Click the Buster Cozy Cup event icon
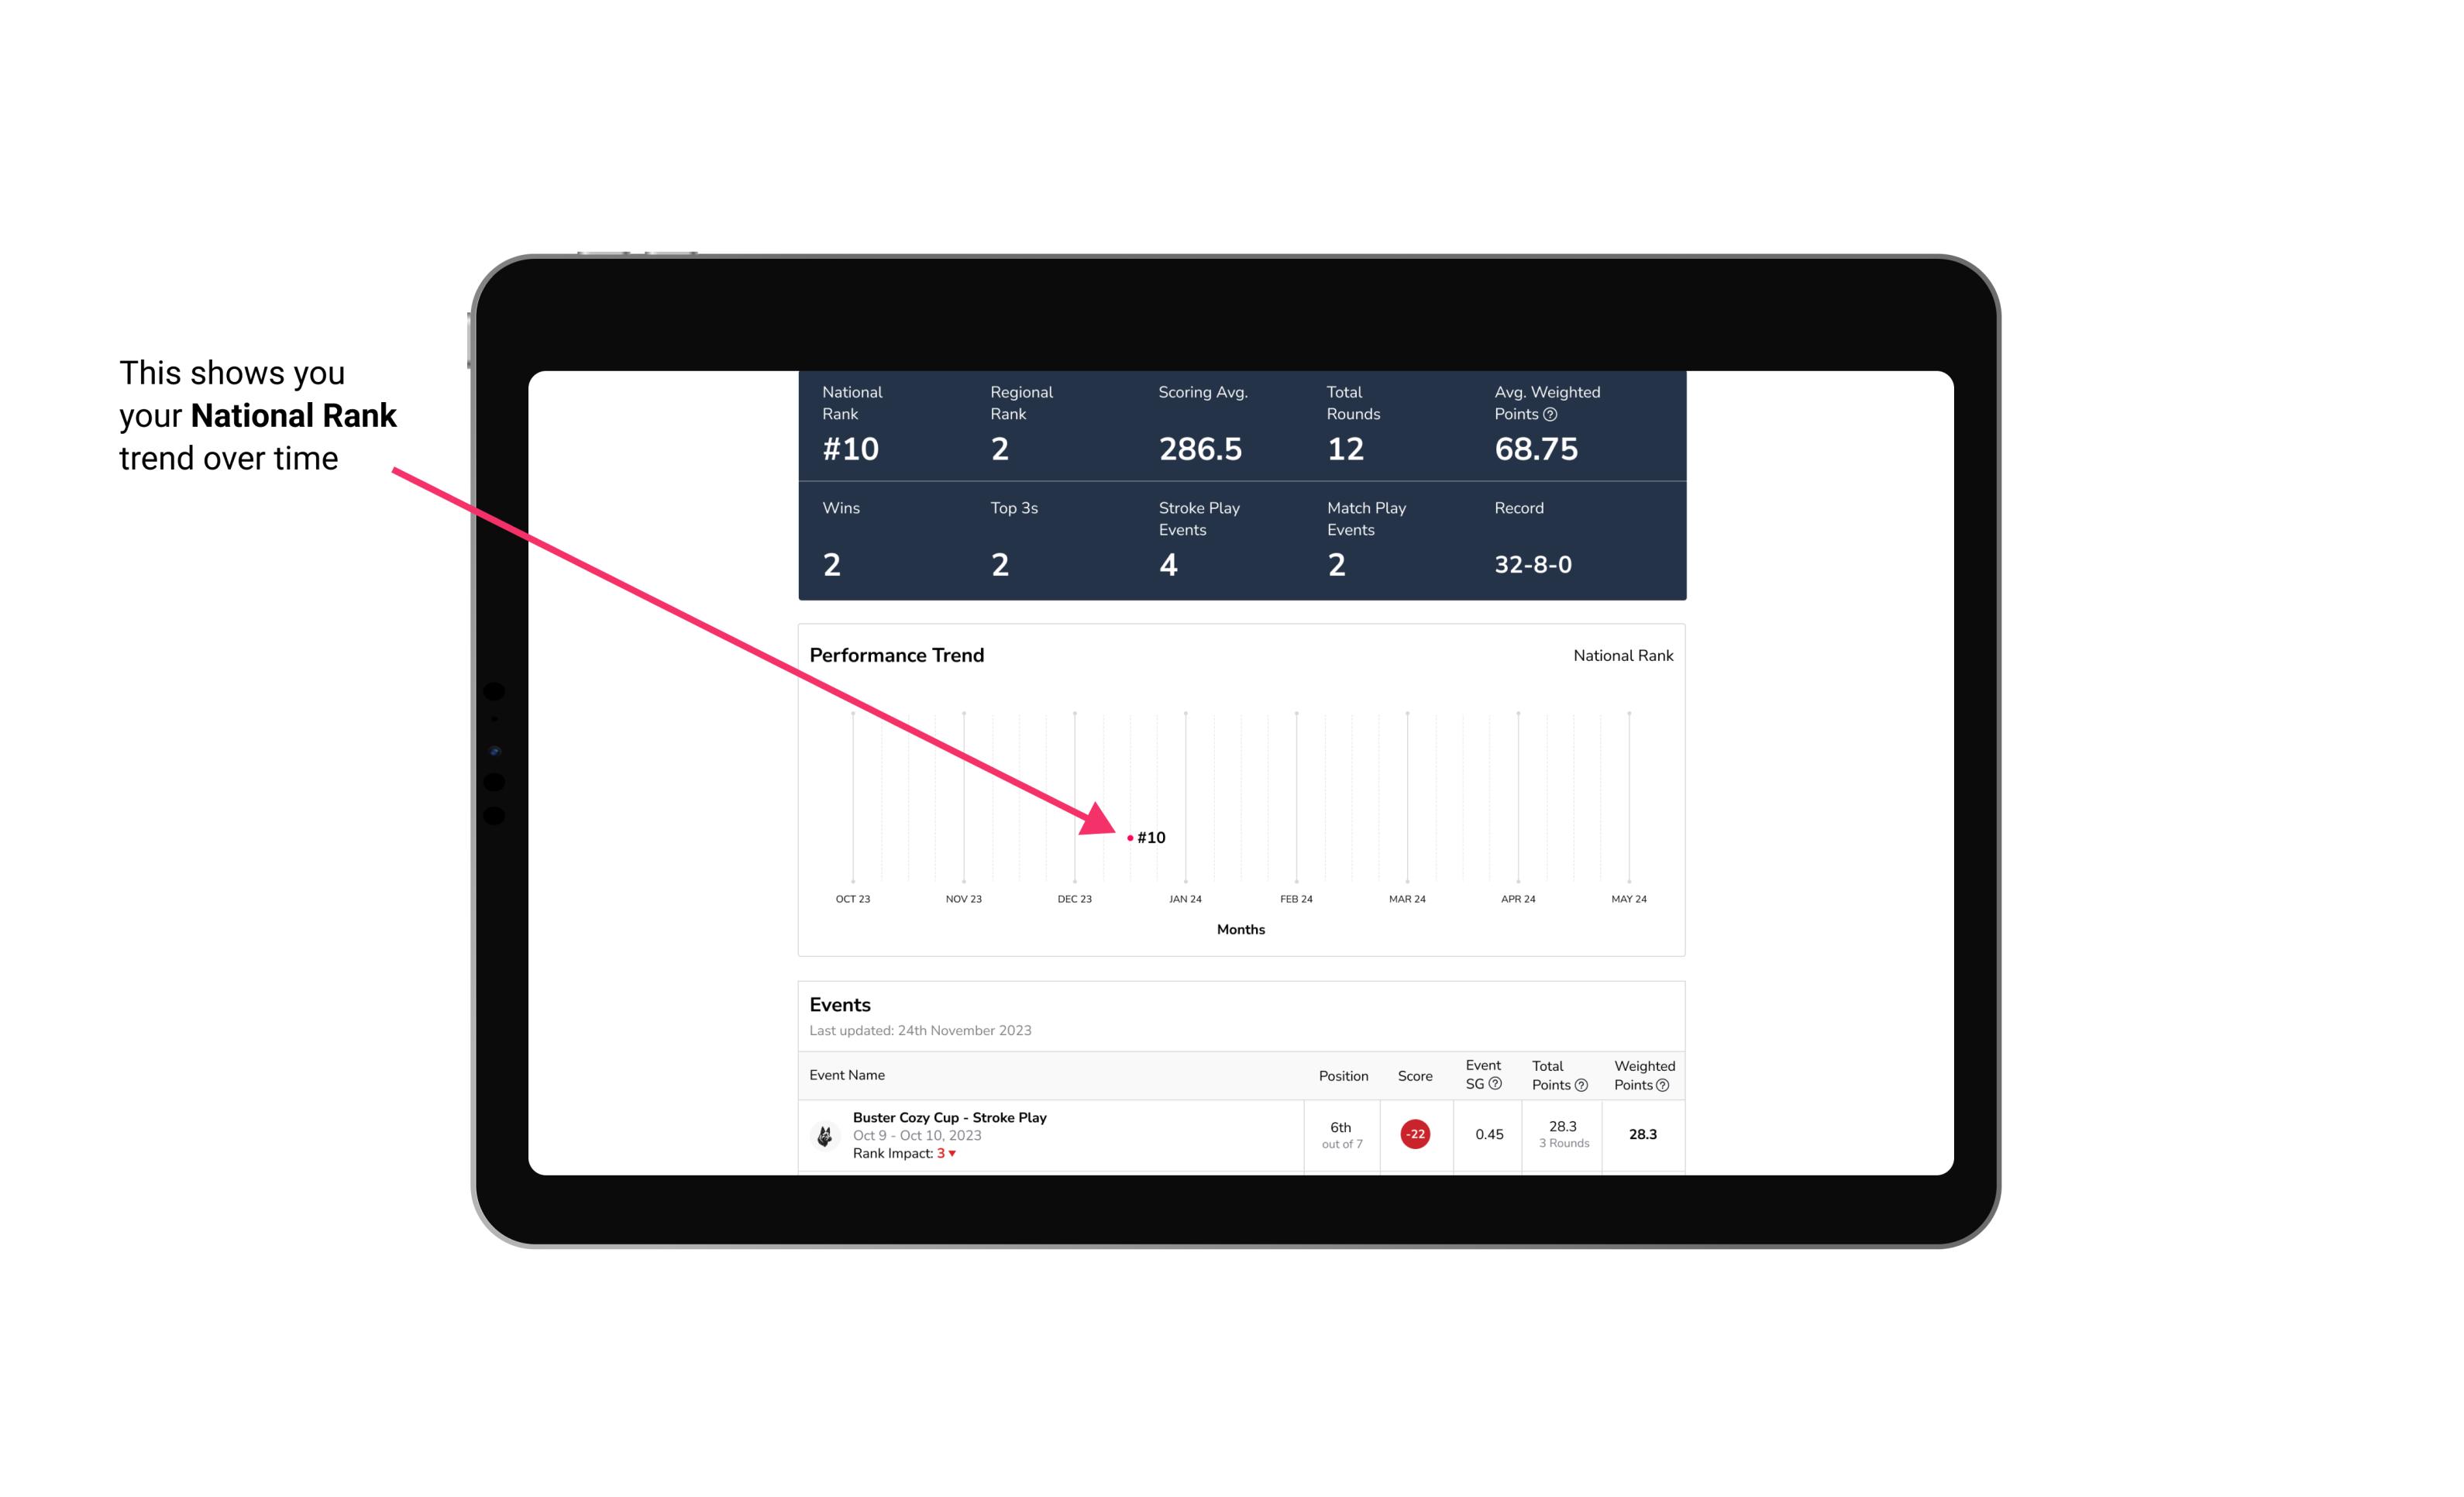This screenshot has height=1497, width=2464. point(824,1133)
